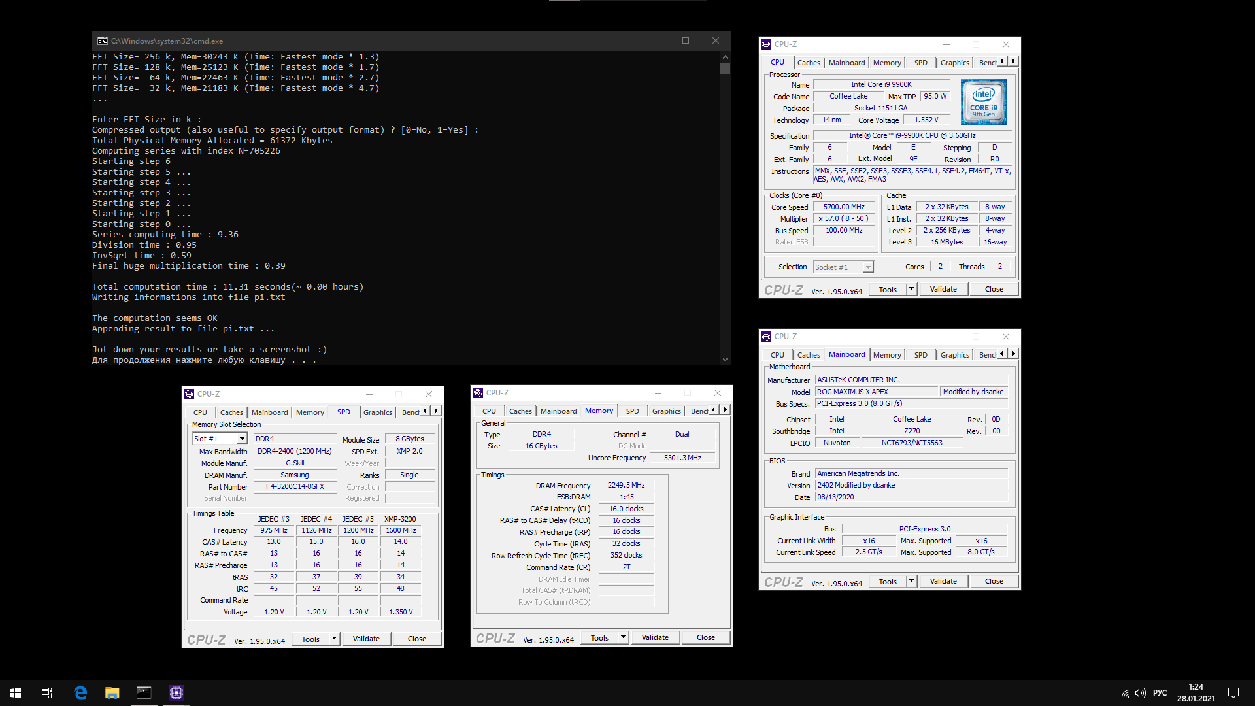Click CPU-Z icon in the Memory window title bar

click(x=478, y=393)
